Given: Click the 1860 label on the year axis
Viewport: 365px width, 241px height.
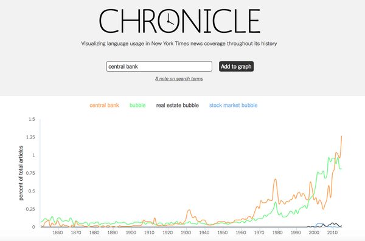Looking at the screenshot, I should [58, 233].
